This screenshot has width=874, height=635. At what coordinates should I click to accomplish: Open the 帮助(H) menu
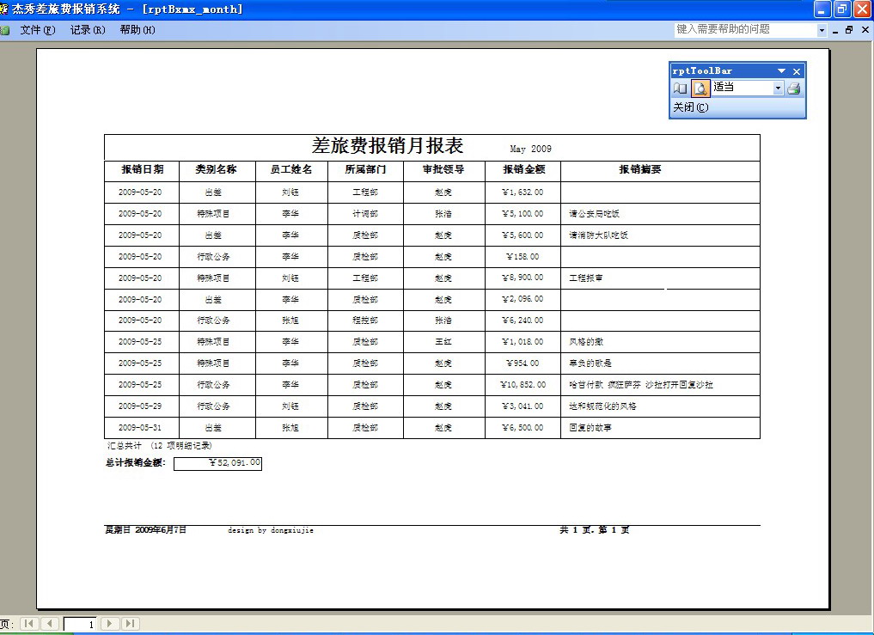click(x=138, y=30)
